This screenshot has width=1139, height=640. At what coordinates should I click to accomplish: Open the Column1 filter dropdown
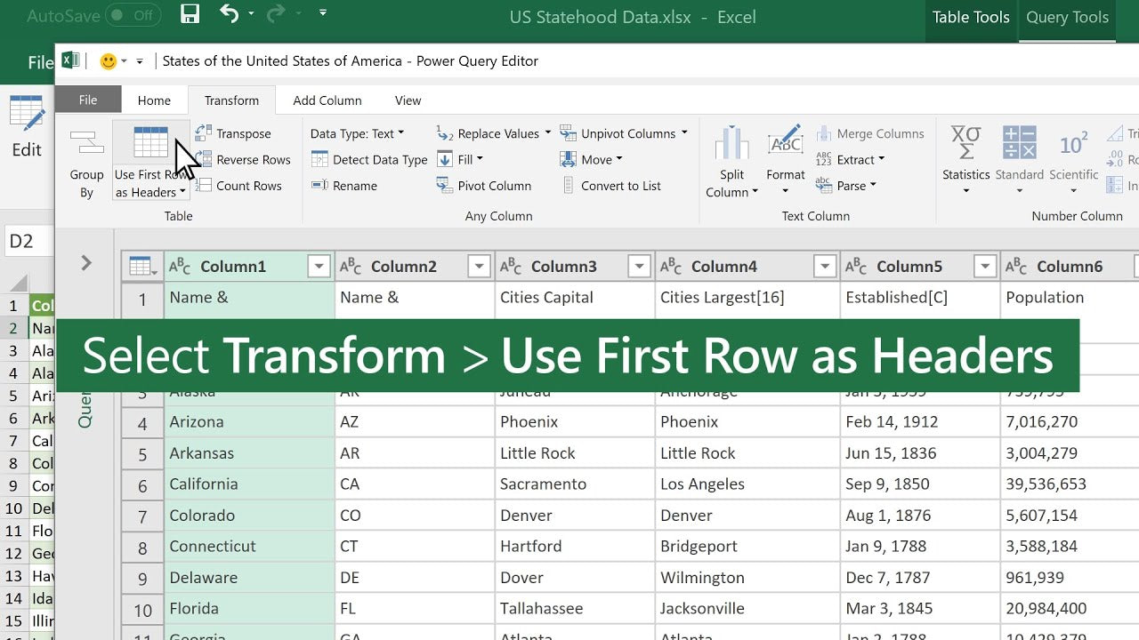pos(318,266)
